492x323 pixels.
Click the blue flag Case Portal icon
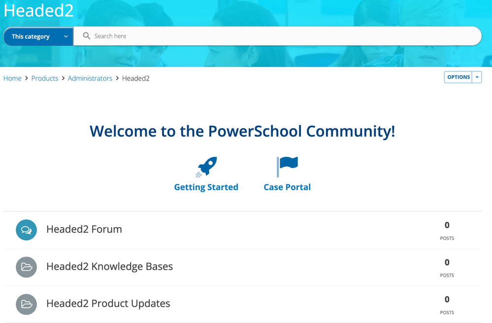[x=288, y=167]
